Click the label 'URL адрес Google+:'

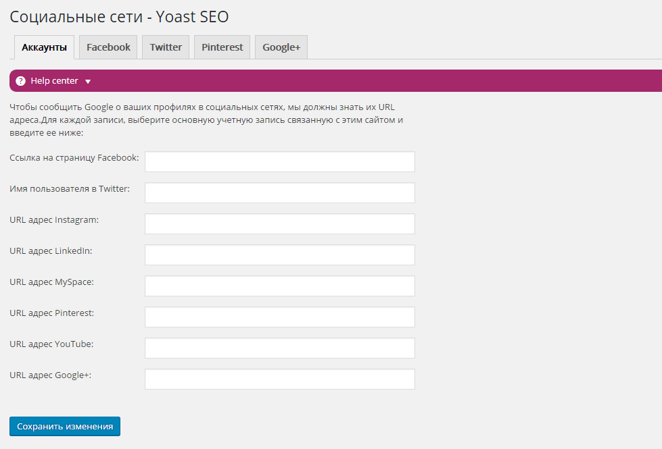(51, 375)
